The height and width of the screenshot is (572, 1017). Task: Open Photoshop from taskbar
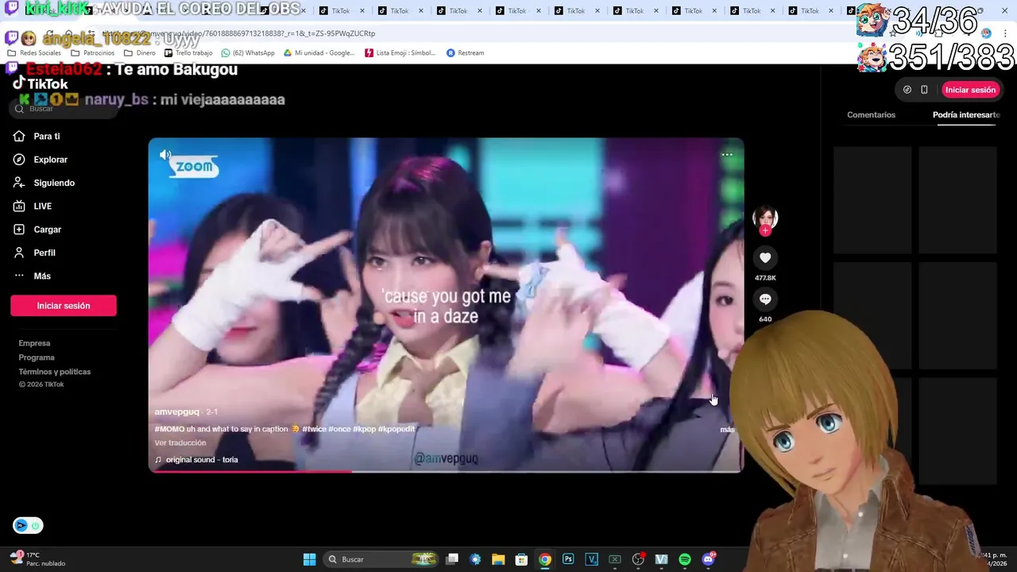568,559
